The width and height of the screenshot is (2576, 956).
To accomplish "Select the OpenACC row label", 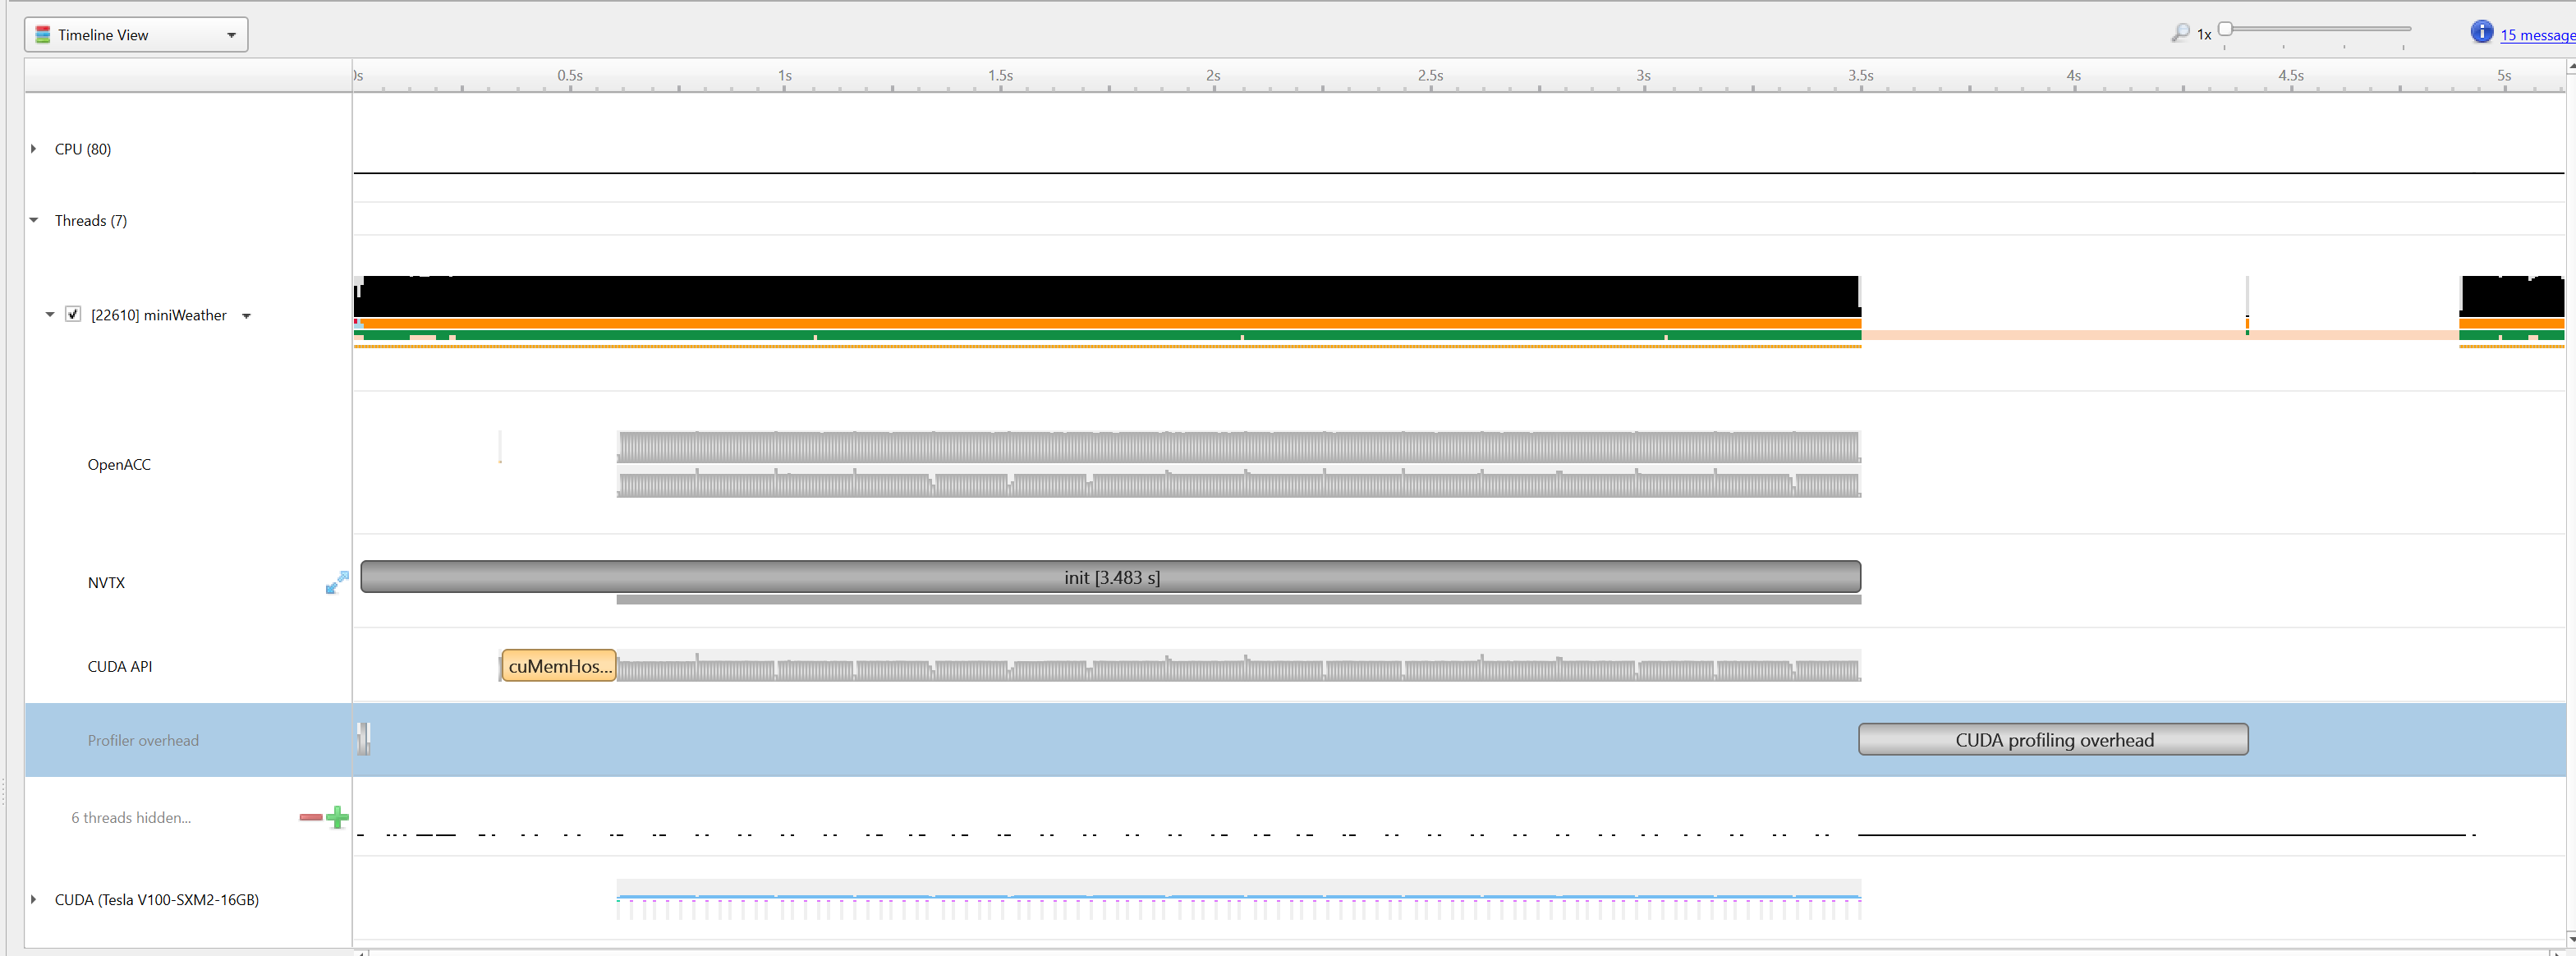I will coord(119,464).
